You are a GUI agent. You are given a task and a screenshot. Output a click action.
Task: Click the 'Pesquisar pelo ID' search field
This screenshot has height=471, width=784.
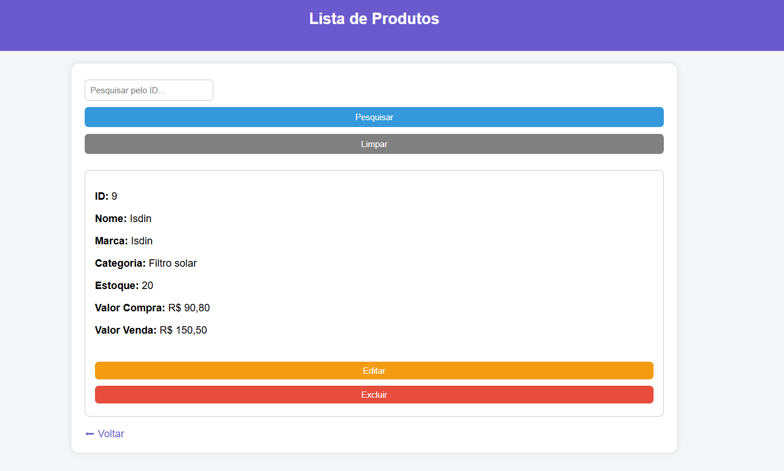(149, 90)
